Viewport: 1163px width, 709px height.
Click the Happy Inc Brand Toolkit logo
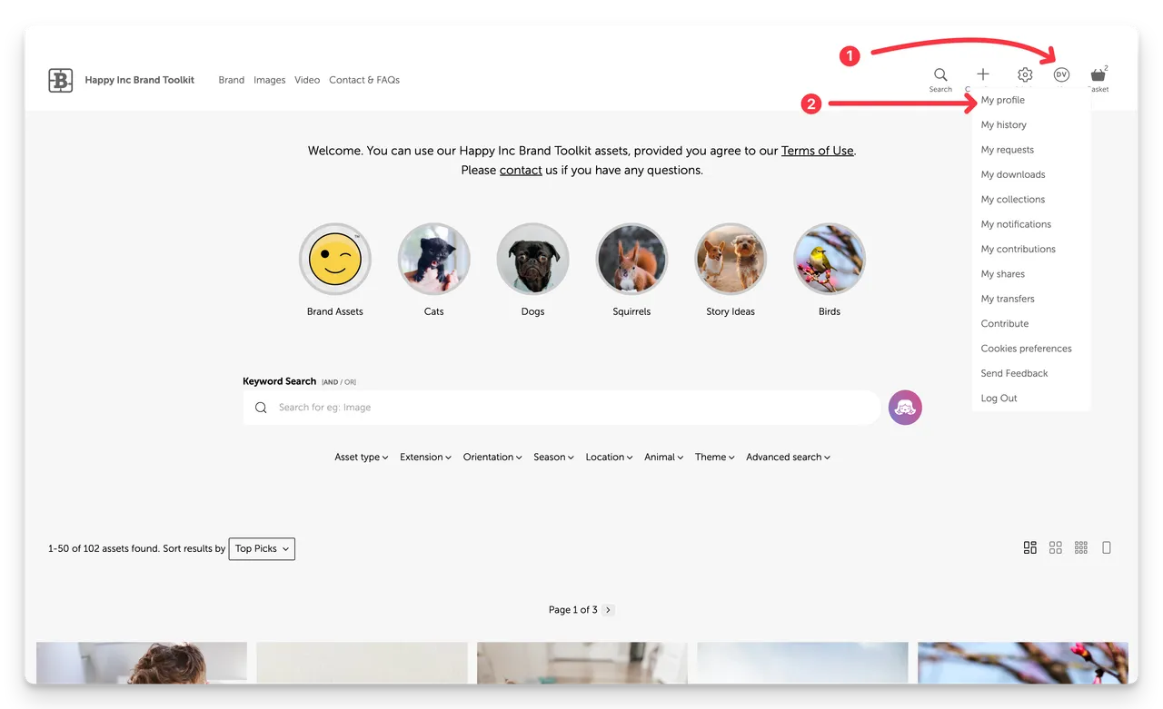point(61,80)
